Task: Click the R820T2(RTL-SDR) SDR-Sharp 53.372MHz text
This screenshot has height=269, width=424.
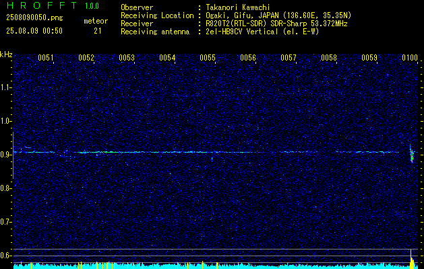Action: pos(276,24)
